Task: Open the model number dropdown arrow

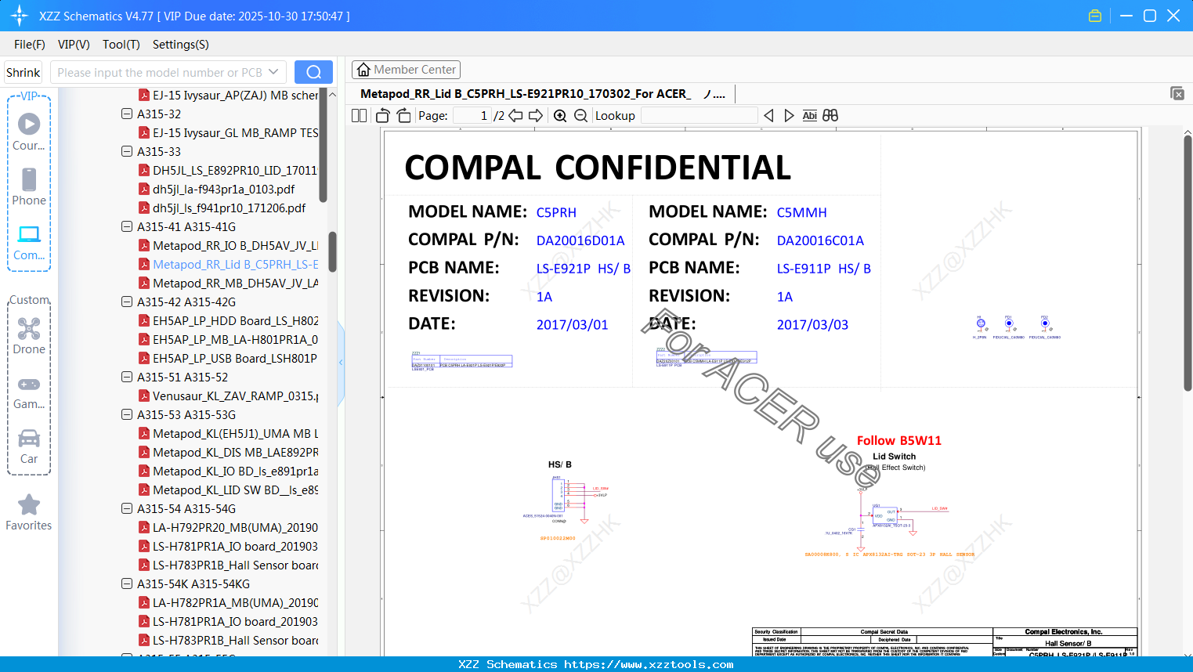Action: pyautogui.click(x=273, y=72)
